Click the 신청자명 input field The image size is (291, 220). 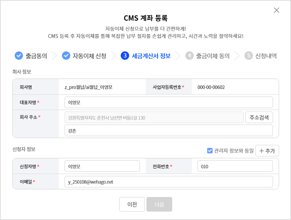click(x=102, y=166)
